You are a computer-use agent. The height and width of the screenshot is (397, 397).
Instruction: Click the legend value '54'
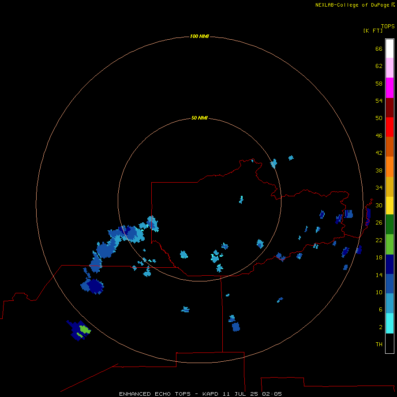(x=379, y=101)
